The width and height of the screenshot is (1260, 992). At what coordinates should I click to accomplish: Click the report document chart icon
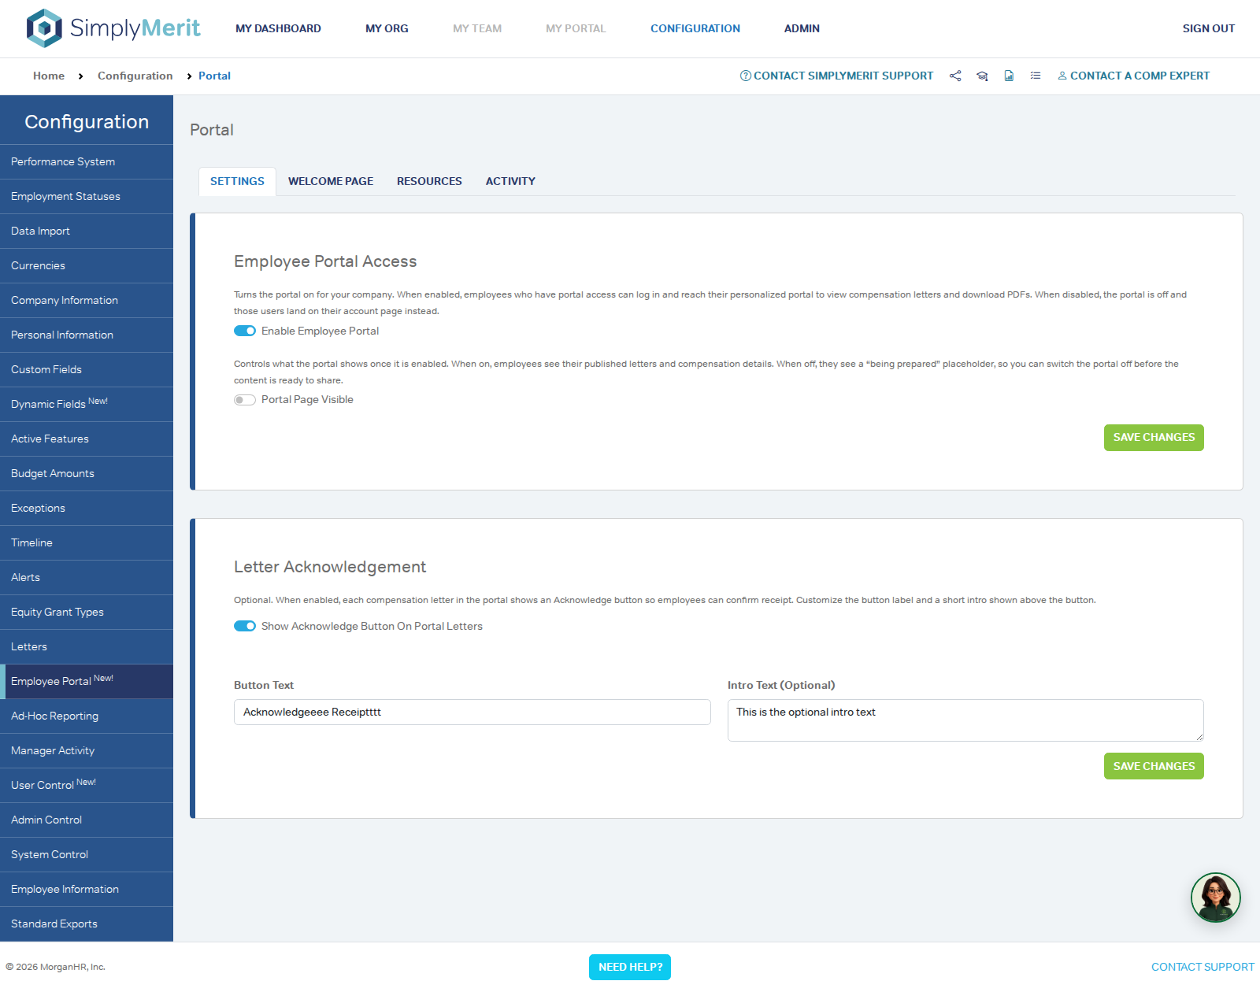tap(1009, 76)
